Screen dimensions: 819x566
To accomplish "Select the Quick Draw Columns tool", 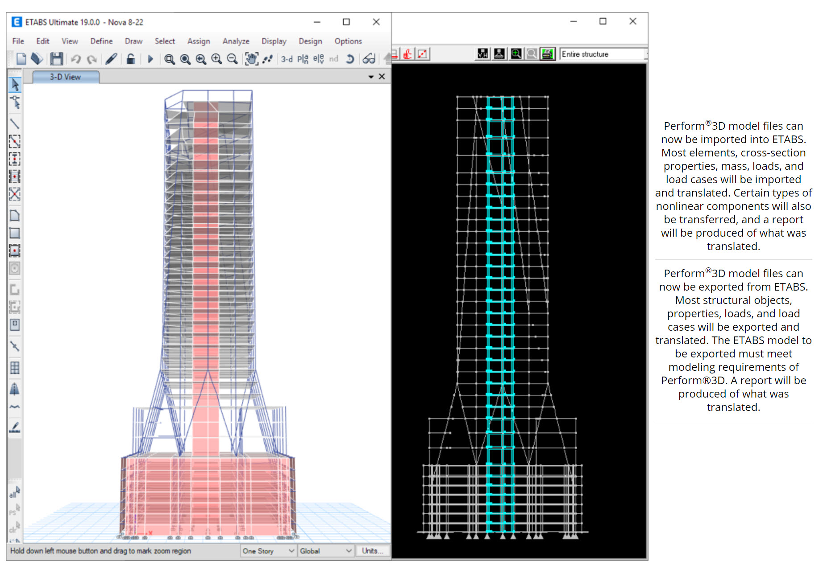I will pos(15,159).
